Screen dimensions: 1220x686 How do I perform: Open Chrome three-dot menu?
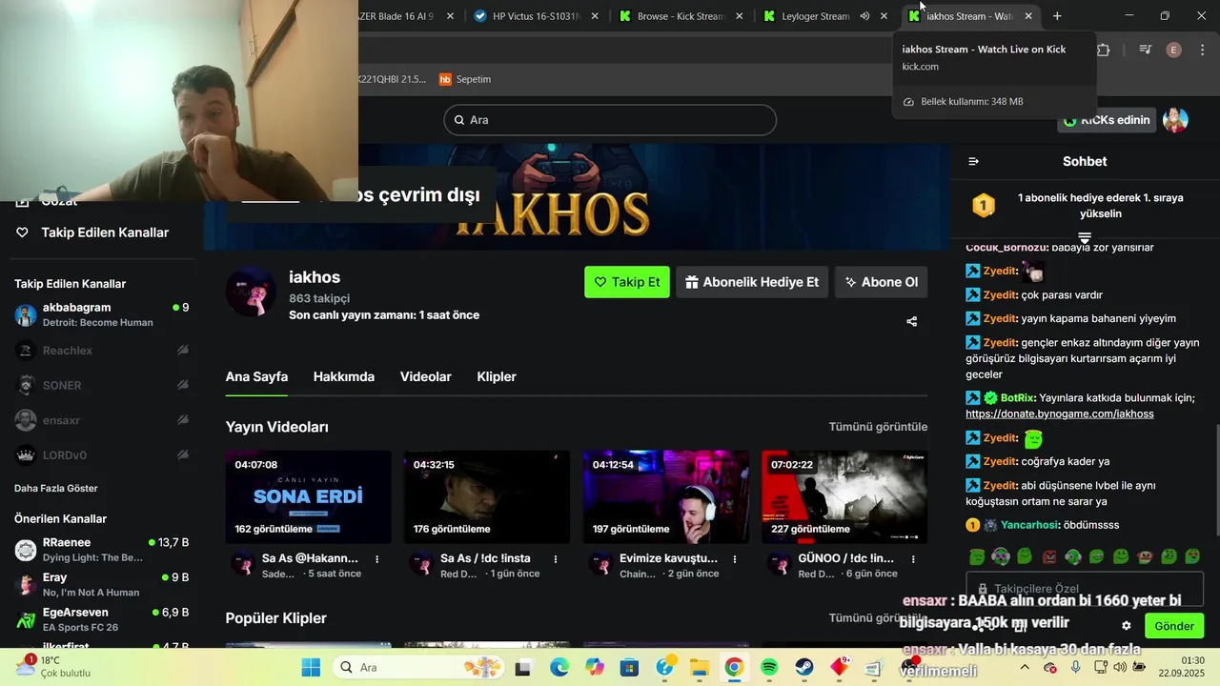tap(1201, 50)
